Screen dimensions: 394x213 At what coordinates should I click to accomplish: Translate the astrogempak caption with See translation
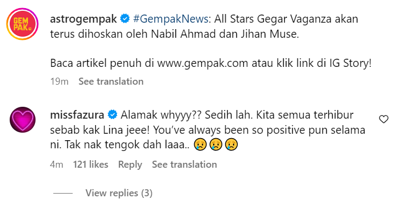coord(111,81)
